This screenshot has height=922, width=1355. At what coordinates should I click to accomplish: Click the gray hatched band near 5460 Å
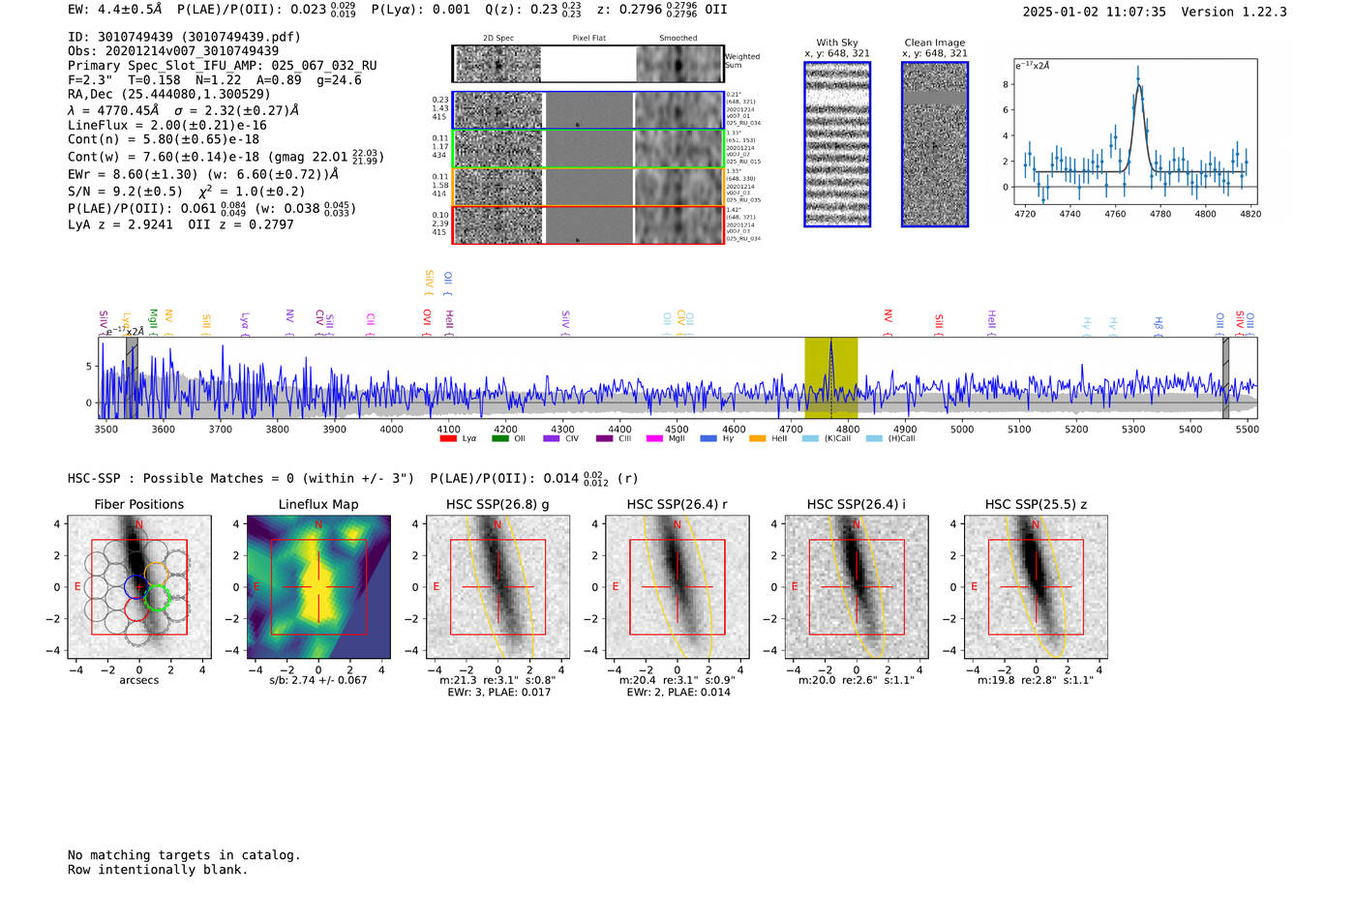point(1225,377)
